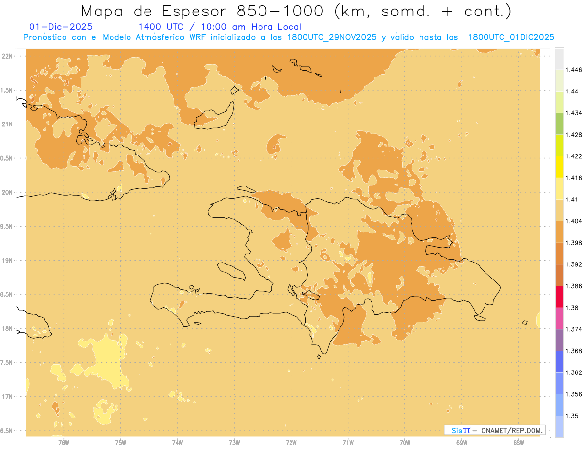Select colorbar value 1.416

(x=574, y=178)
